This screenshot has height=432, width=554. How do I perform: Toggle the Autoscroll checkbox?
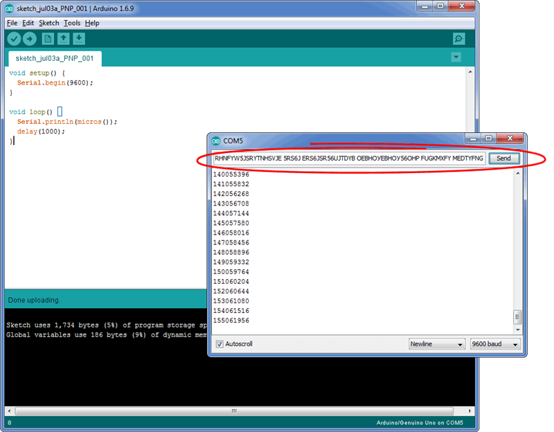pyautogui.click(x=220, y=344)
